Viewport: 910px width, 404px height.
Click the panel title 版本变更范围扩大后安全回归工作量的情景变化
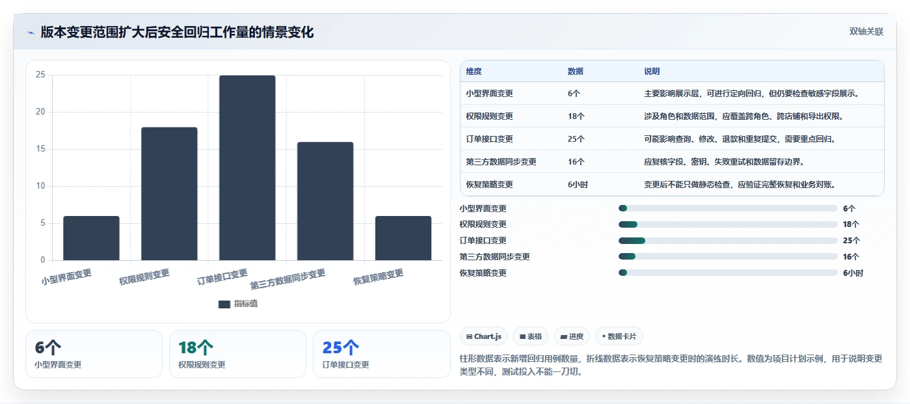177,32
